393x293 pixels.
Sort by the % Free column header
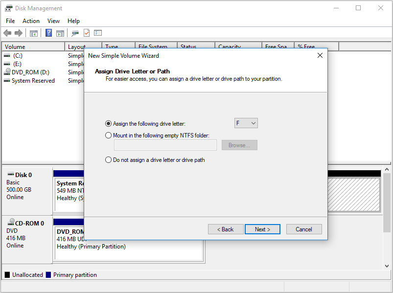tap(316, 45)
